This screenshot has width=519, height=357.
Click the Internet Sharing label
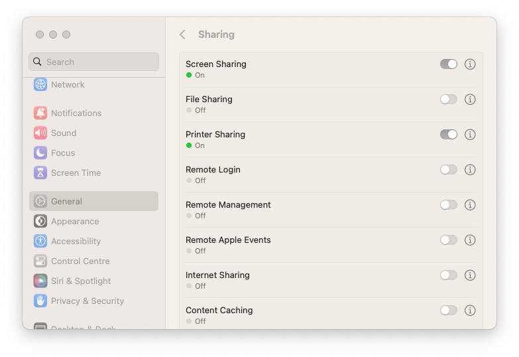point(217,275)
